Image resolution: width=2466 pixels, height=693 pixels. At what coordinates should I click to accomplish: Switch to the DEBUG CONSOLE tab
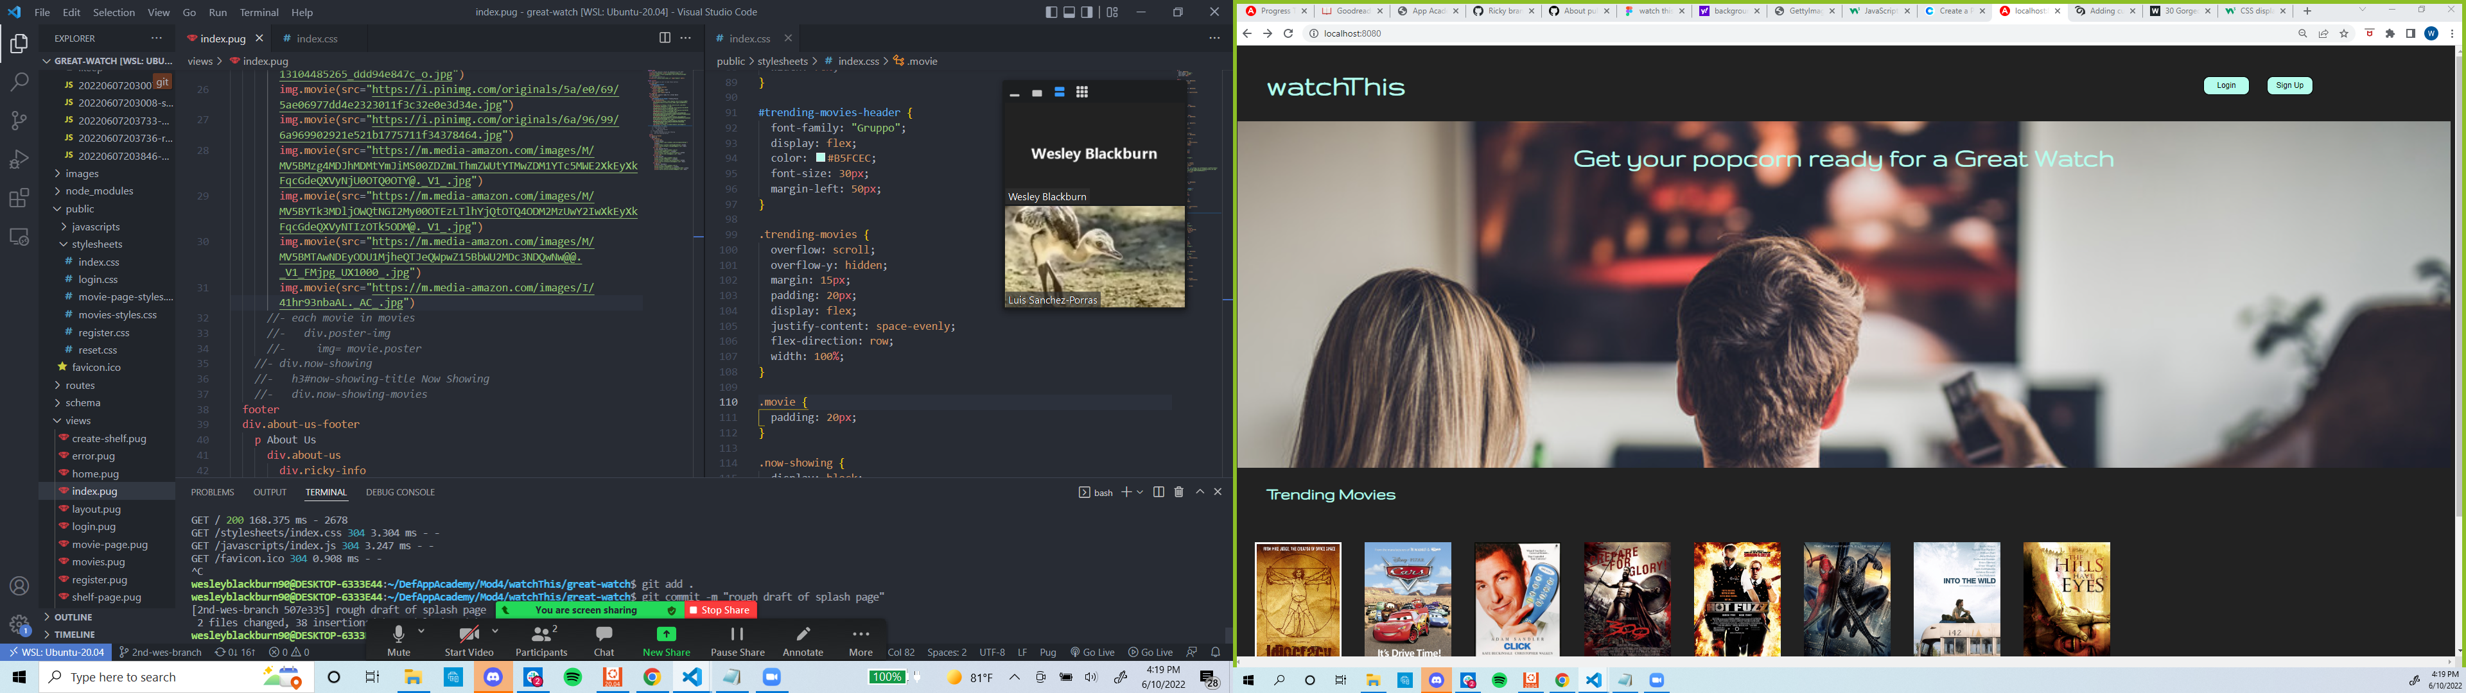(x=400, y=492)
